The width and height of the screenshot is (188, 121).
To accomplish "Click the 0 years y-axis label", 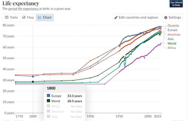I will [9, 113].
